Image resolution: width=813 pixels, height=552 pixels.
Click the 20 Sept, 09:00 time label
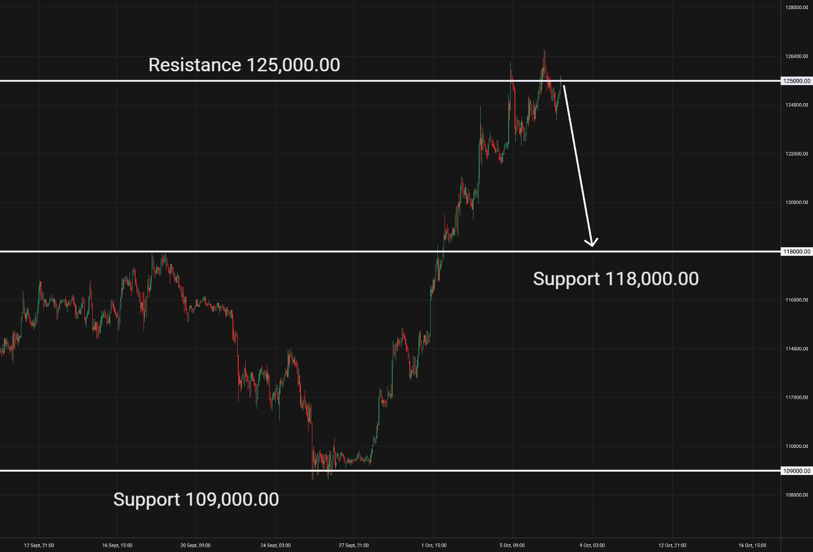click(195, 545)
